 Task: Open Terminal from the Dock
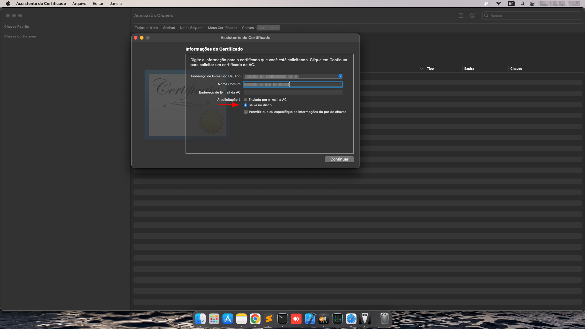point(282,319)
